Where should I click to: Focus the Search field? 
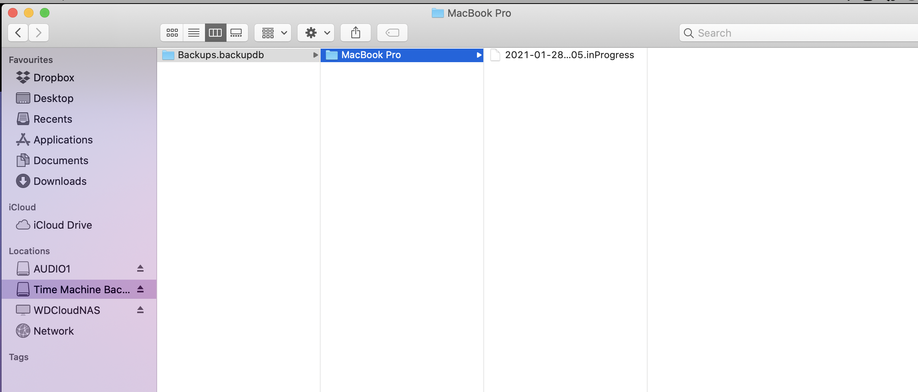point(799,33)
